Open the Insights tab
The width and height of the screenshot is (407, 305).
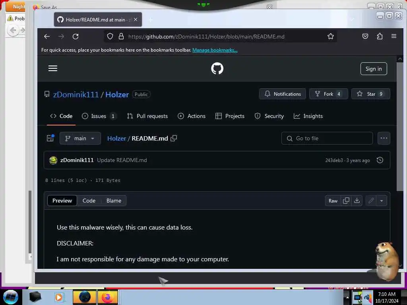coord(308,116)
